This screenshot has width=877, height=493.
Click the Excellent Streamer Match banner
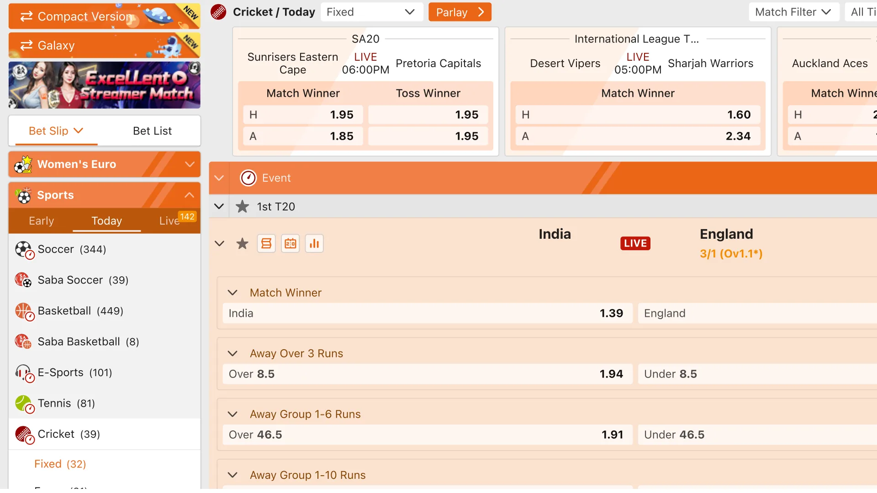coord(104,85)
